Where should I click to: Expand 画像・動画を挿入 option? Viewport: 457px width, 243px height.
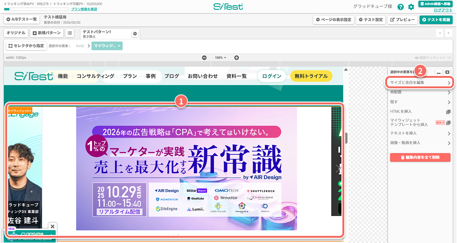coord(420,143)
